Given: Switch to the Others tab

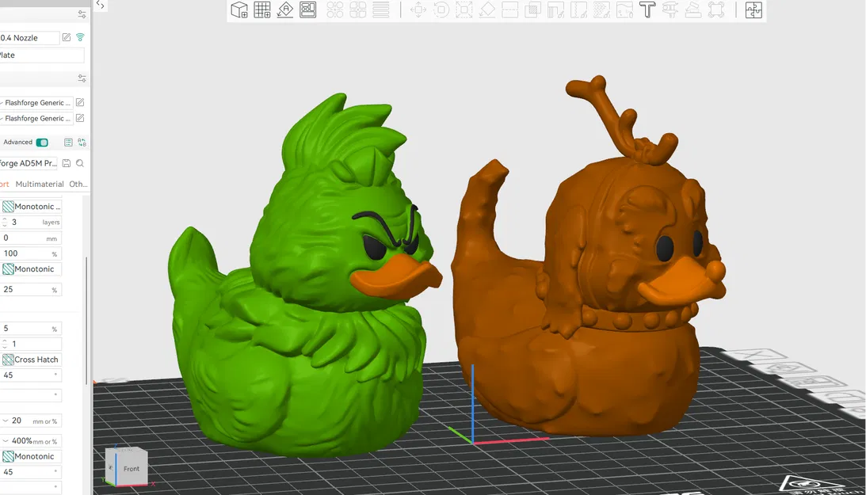Looking at the screenshot, I should pos(79,183).
